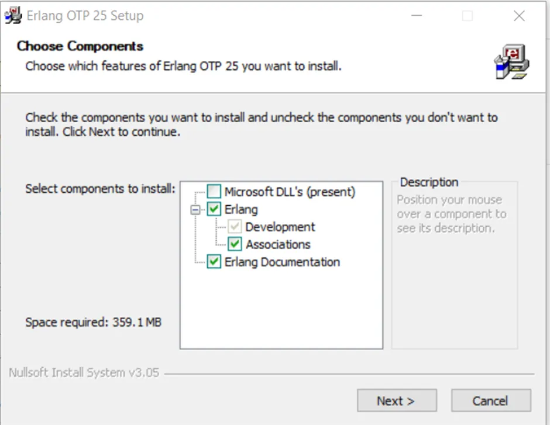Click the Nullsoft Install System text
Screen dimensions: 550x425
[84, 373]
